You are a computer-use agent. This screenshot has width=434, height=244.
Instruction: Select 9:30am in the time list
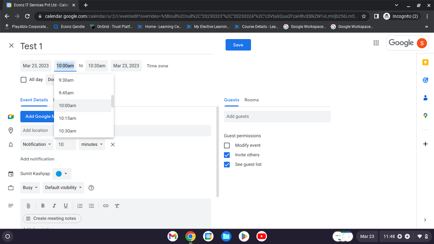click(x=83, y=80)
